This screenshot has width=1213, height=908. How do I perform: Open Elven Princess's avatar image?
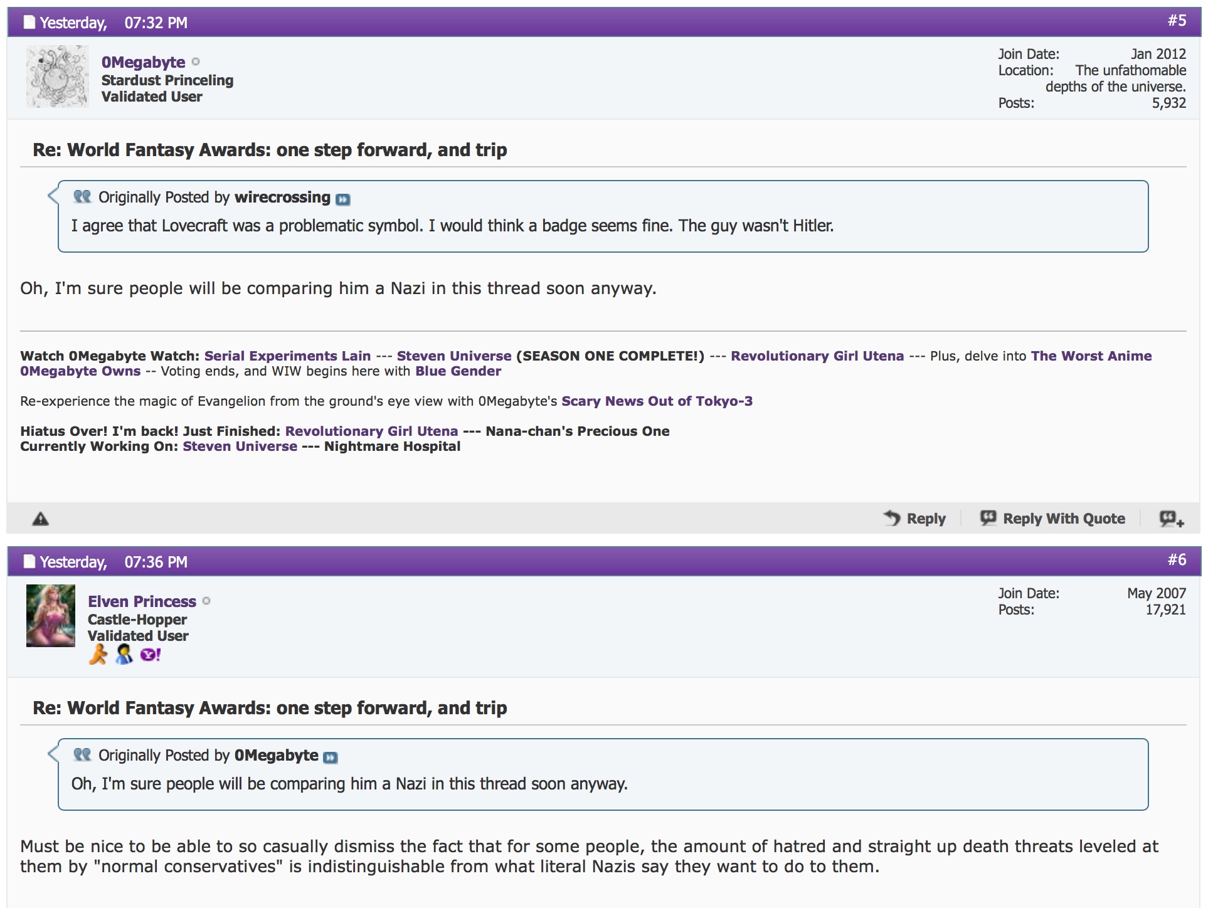(51, 615)
